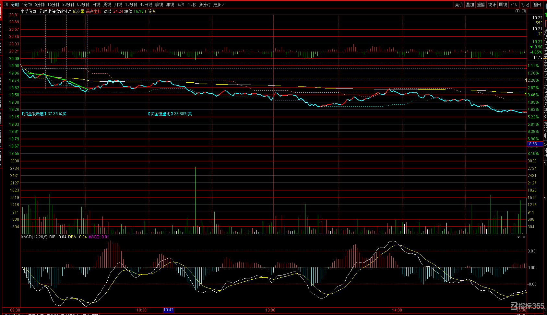This screenshot has width=547, height=315.
Task: Click the up-arrow icon above the chart
Action: coord(517,11)
